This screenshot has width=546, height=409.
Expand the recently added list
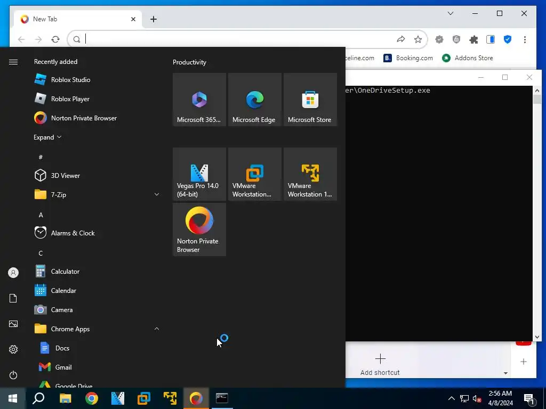pos(47,137)
